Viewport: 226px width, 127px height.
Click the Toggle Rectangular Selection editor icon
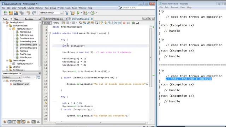(96, 23)
